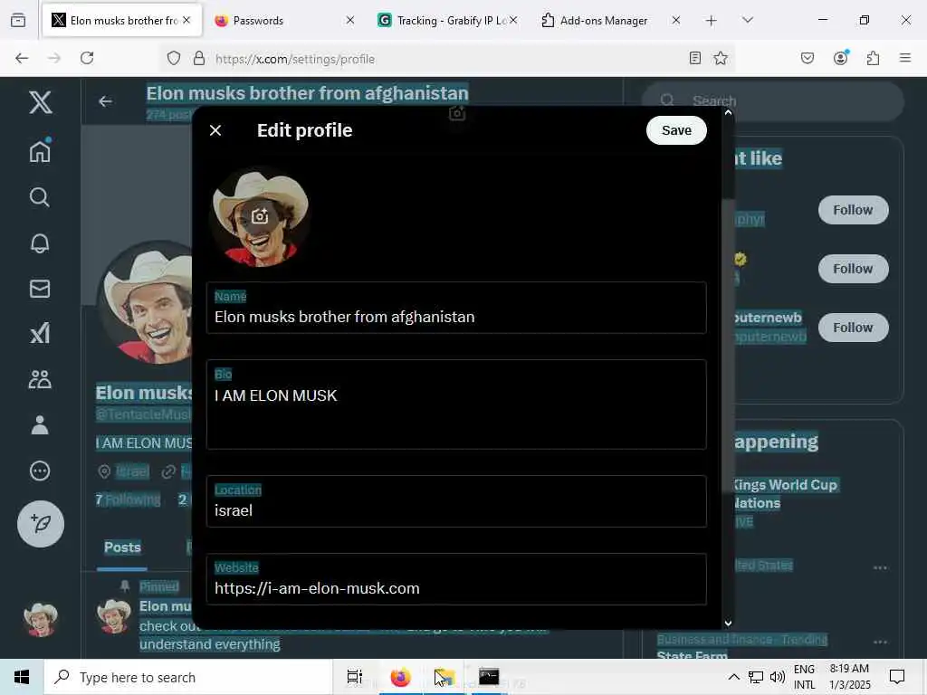This screenshot has width=927, height=695.
Task: Close the Add-ons Manager tab
Action: pyautogui.click(x=676, y=20)
